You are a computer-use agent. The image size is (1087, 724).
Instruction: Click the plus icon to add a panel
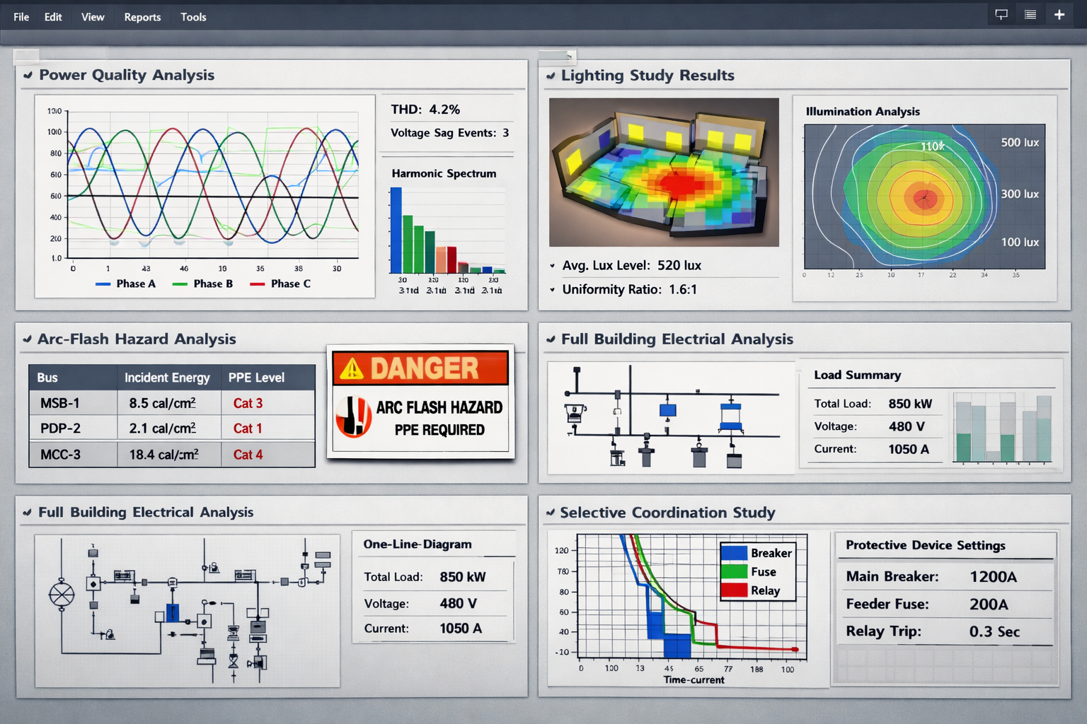pyautogui.click(x=1059, y=14)
